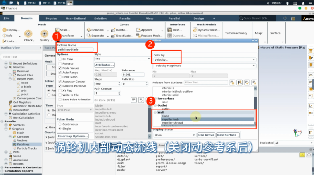Screen dimensions: 314x175
Task: Collapse the Monitors tree node
Action: click(6, 67)
